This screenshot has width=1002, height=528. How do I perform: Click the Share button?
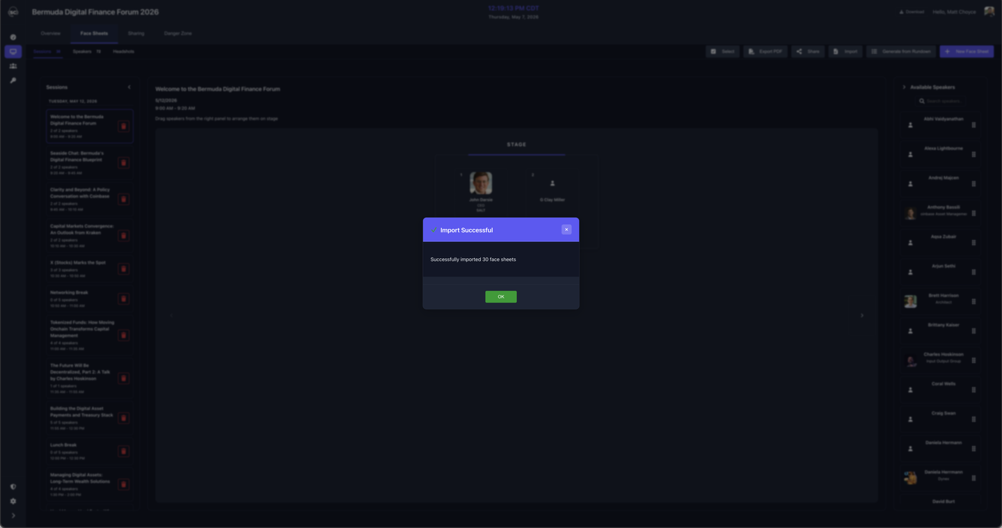tap(808, 51)
